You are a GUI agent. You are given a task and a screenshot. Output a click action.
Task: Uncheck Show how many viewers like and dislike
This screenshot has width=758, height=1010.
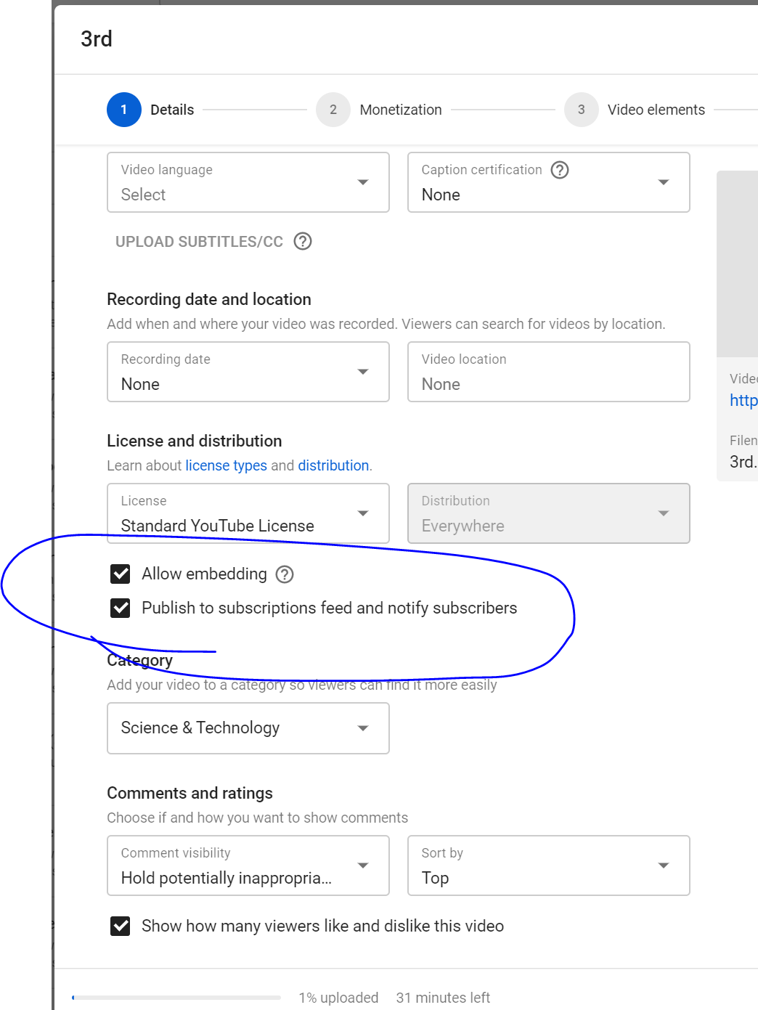pyautogui.click(x=121, y=926)
